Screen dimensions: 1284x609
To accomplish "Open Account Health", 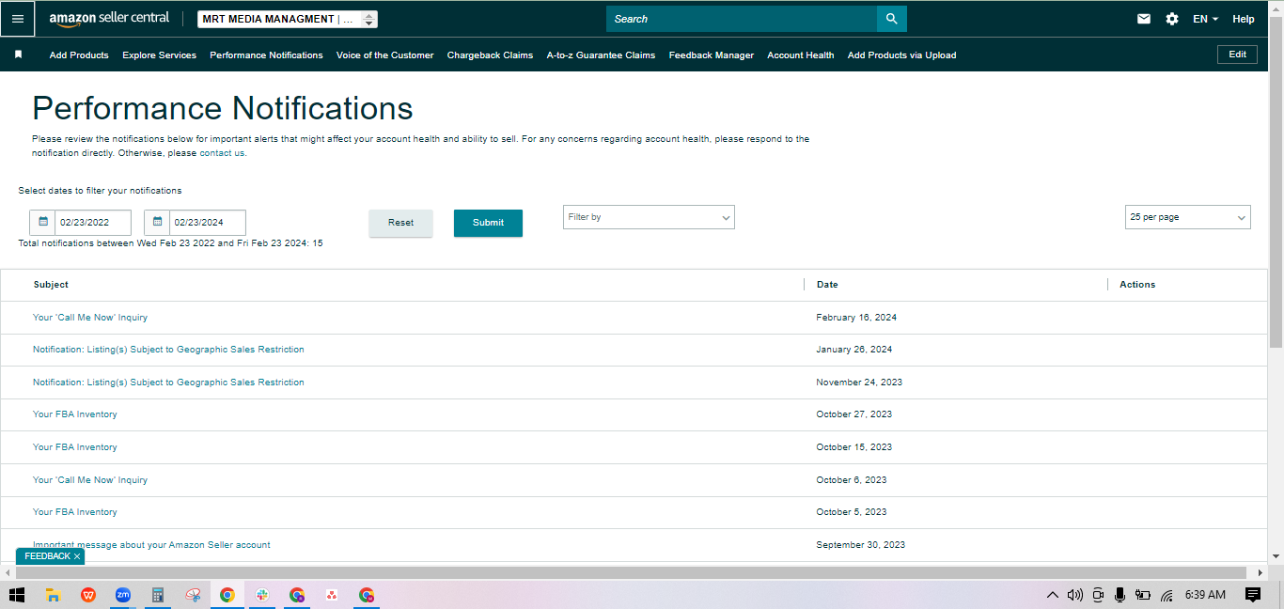I will tap(801, 55).
